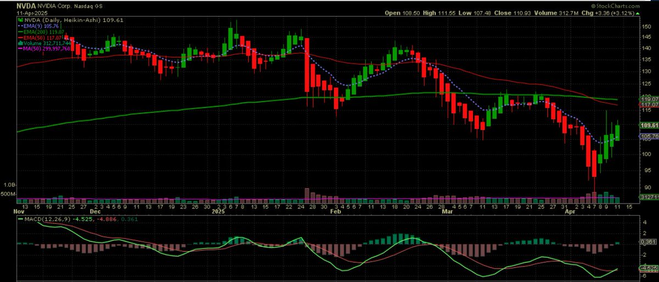Click the Dec month label on time axis
This screenshot has height=282, width=659.
[x=96, y=211]
